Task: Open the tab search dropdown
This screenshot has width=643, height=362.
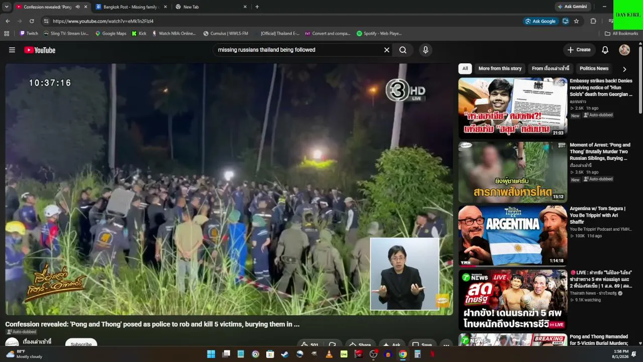Action: (7, 7)
